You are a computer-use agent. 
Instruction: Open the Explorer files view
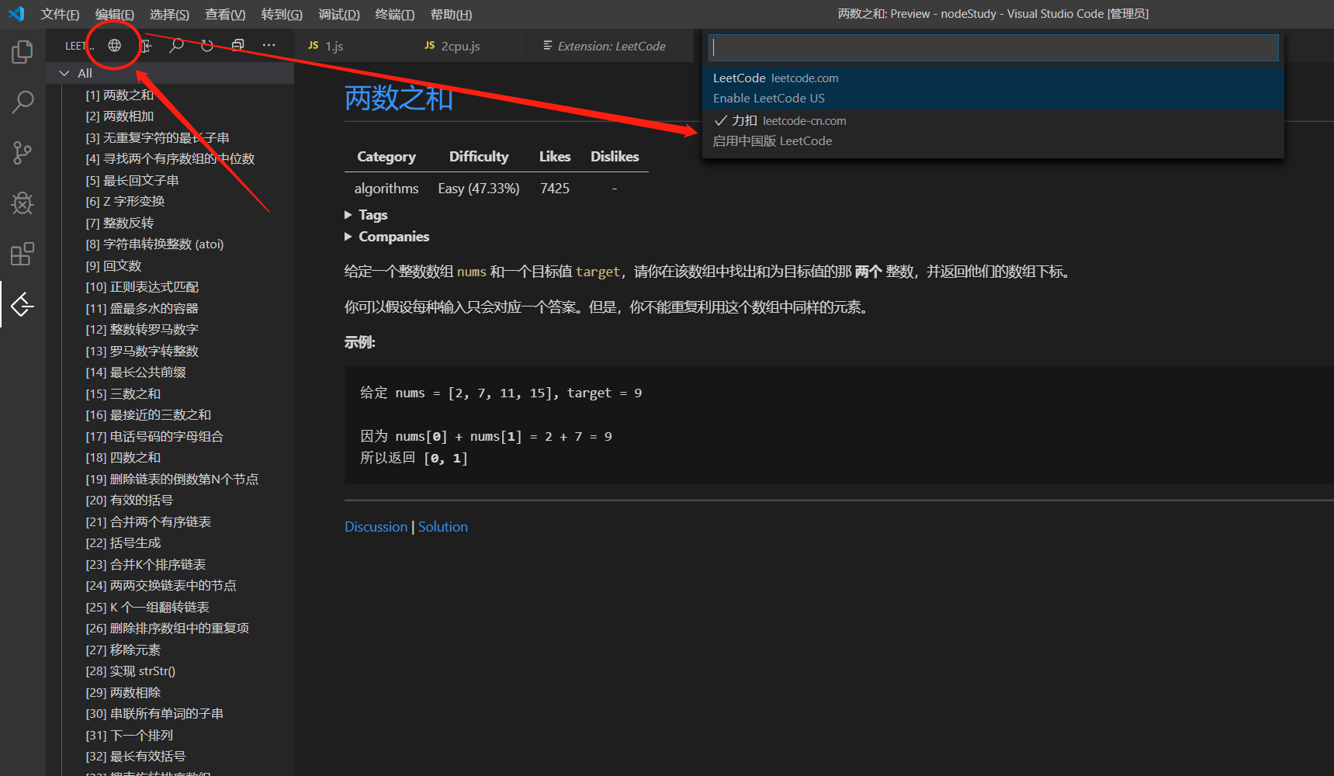click(x=23, y=52)
